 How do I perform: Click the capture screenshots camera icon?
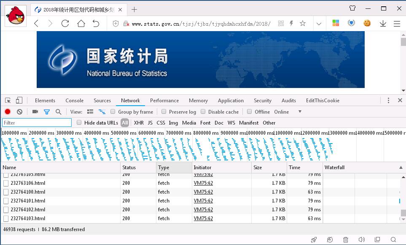tap(35, 112)
